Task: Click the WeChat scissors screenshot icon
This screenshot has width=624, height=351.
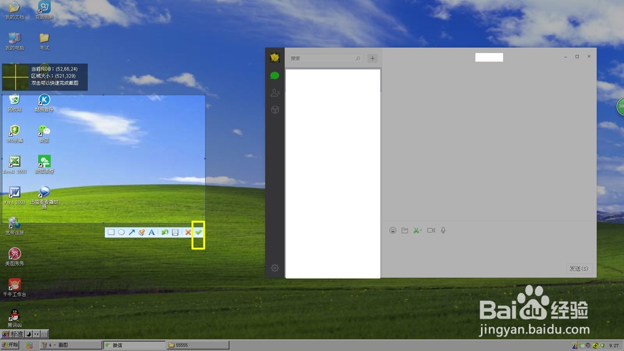Action: pyautogui.click(x=417, y=230)
